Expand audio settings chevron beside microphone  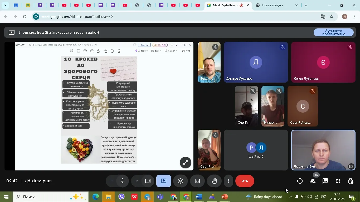137,181
